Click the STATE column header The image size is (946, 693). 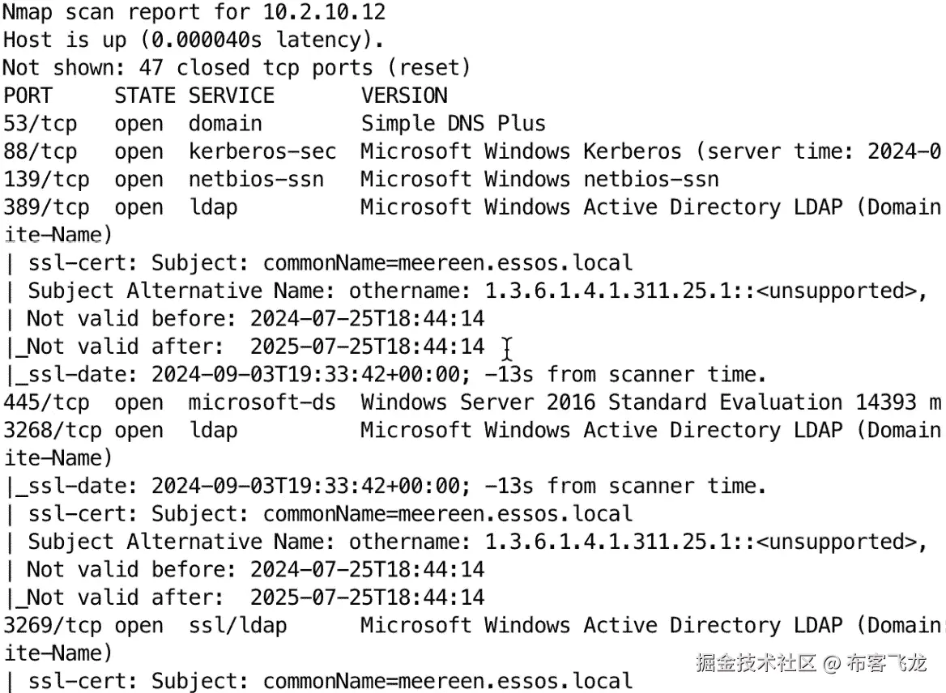pos(144,96)
